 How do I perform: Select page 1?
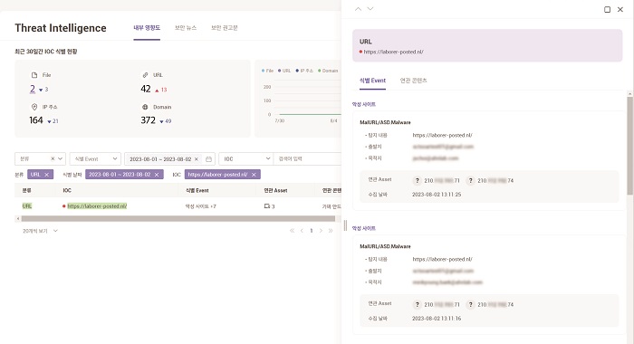(312, 231)
